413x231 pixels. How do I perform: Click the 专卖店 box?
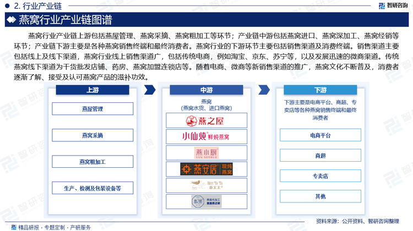coord(320,176)
